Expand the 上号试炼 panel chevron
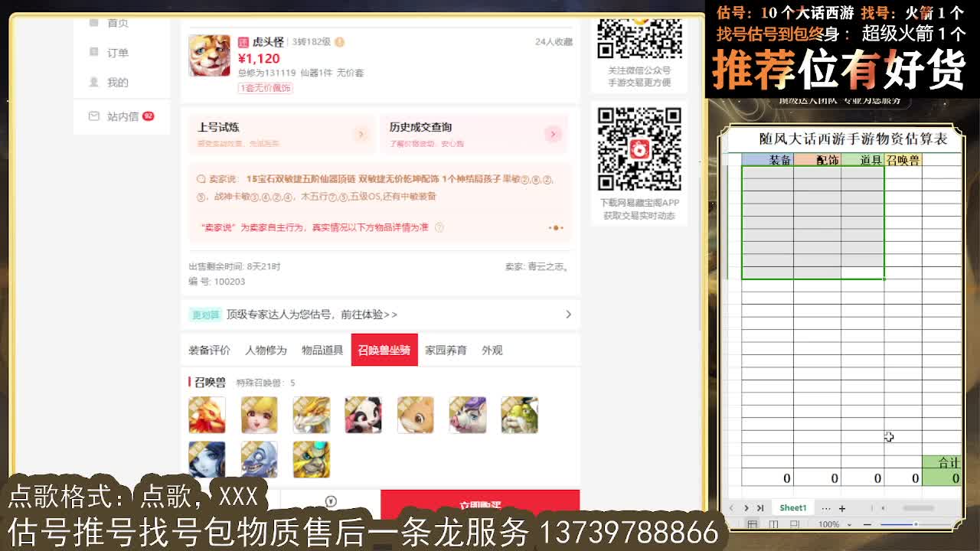This screenshot has width=980, height=551. [x=361, y=134]
